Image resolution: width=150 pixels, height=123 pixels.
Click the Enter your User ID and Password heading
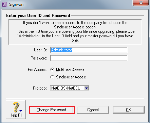click(38, 16)
